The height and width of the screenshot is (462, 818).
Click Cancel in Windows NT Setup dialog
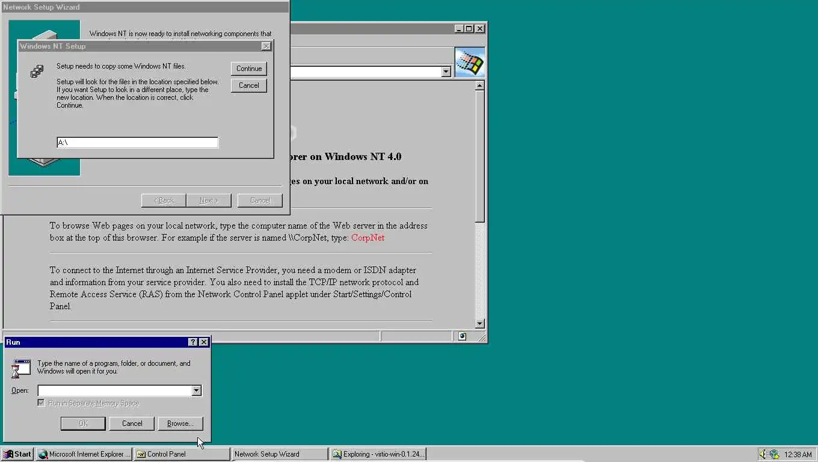tap(248, 85)
